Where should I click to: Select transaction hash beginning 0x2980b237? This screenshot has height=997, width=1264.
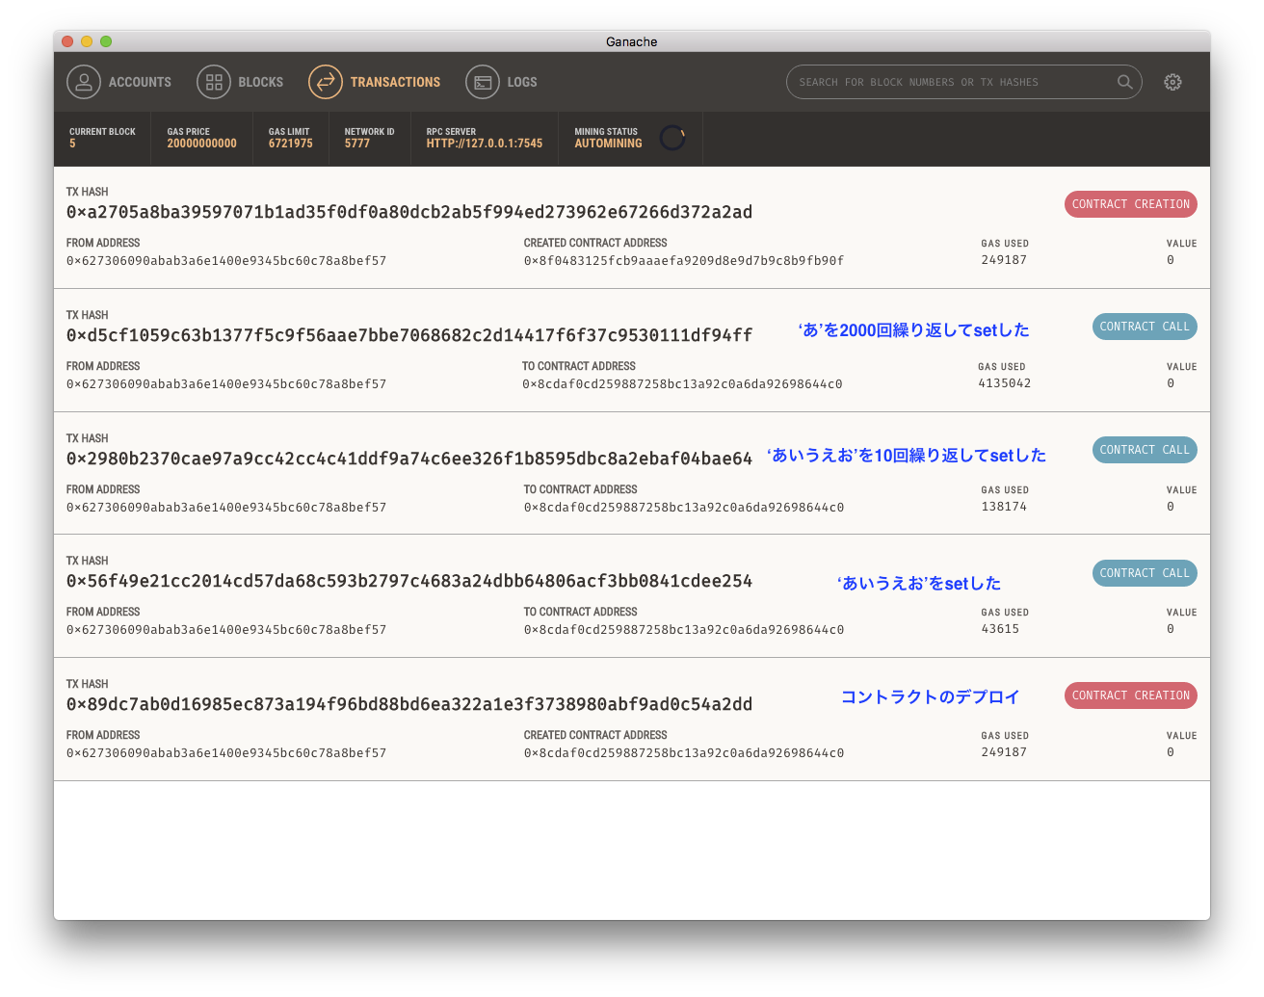pyautogui.click(x=408, y=459)
